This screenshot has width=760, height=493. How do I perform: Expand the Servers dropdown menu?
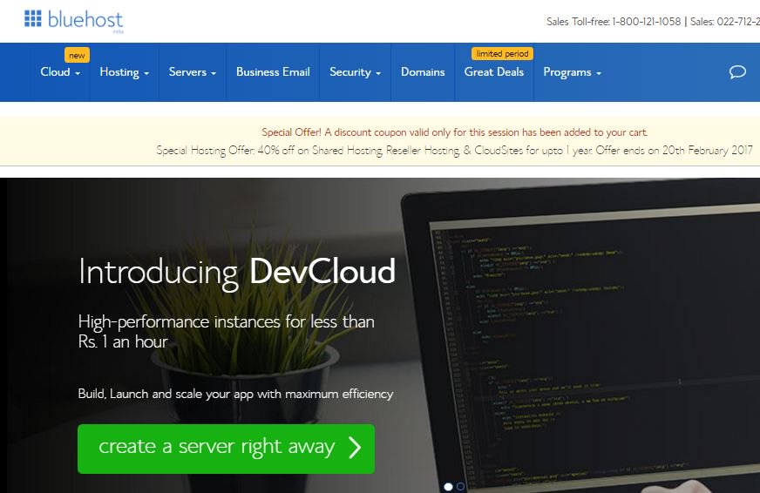[193, 72]
